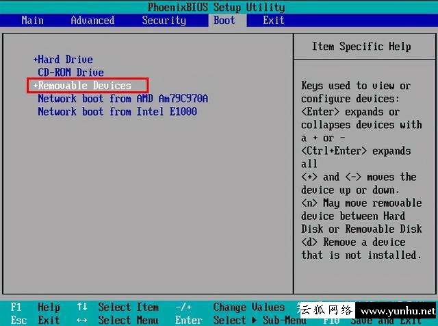
Task: Click '<n> May move removable' help line
Action: 361,203
